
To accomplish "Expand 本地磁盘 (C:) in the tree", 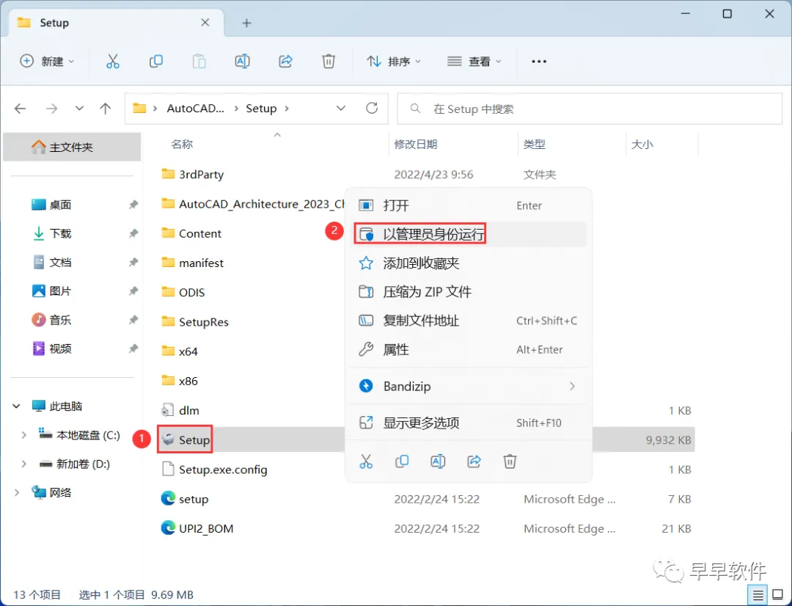I will [23, 434].
